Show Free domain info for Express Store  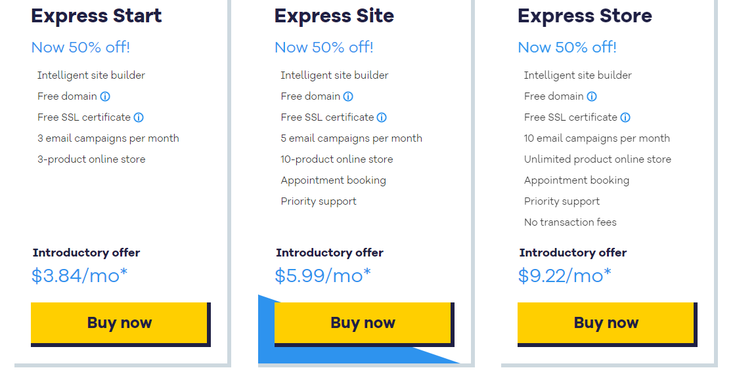click(x=592, y=96)
